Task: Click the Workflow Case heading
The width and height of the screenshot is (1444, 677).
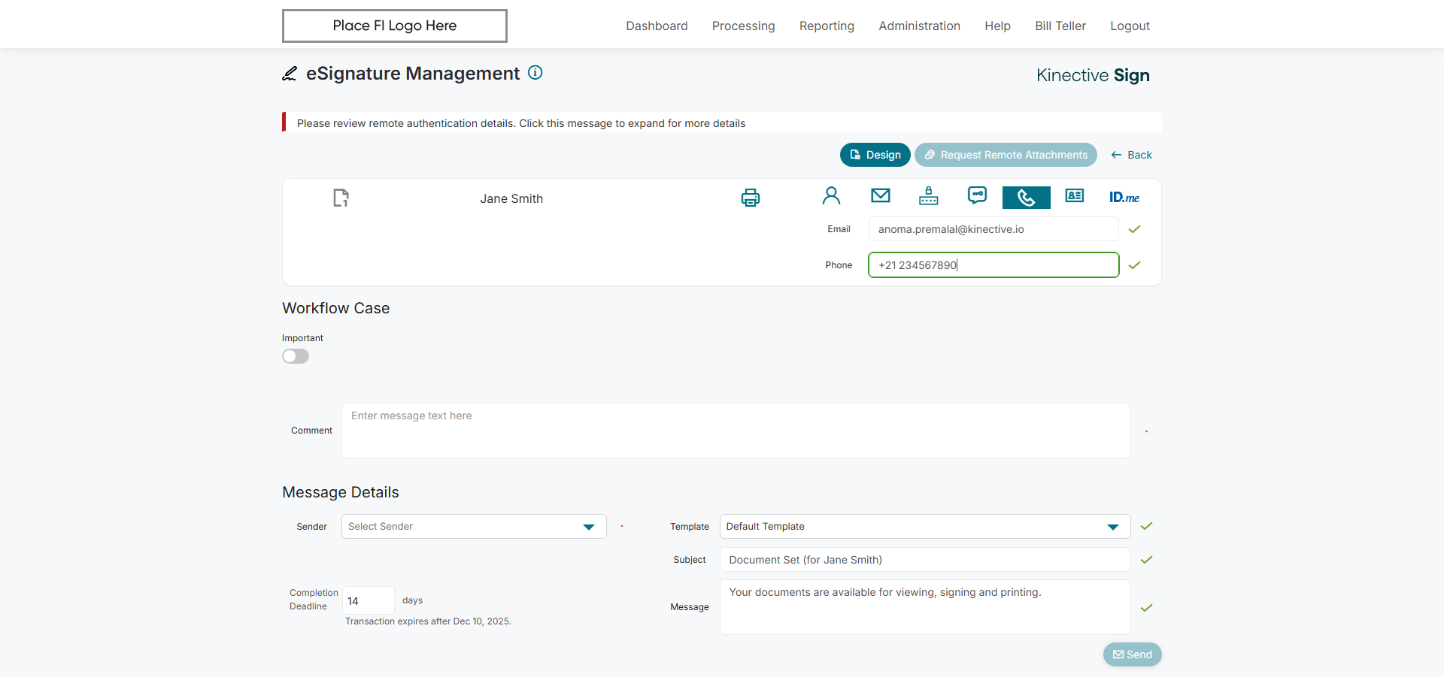Action: (335, 308)
